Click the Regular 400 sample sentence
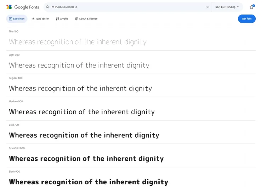 pos(80,88)
